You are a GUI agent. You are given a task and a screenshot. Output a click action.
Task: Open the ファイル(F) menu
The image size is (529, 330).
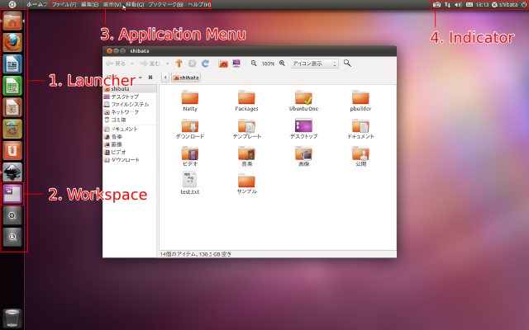(64, 4)
